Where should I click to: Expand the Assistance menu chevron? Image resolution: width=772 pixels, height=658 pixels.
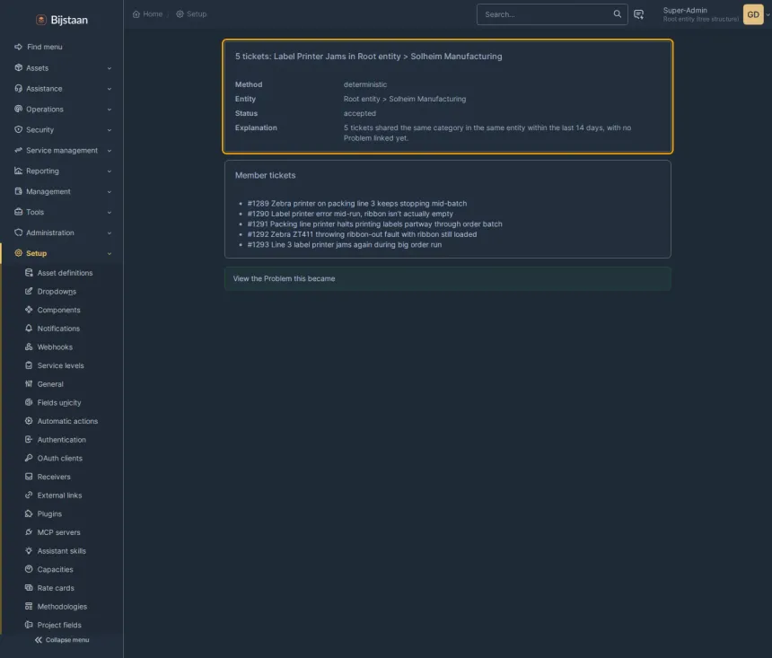[x=110, y=89]
